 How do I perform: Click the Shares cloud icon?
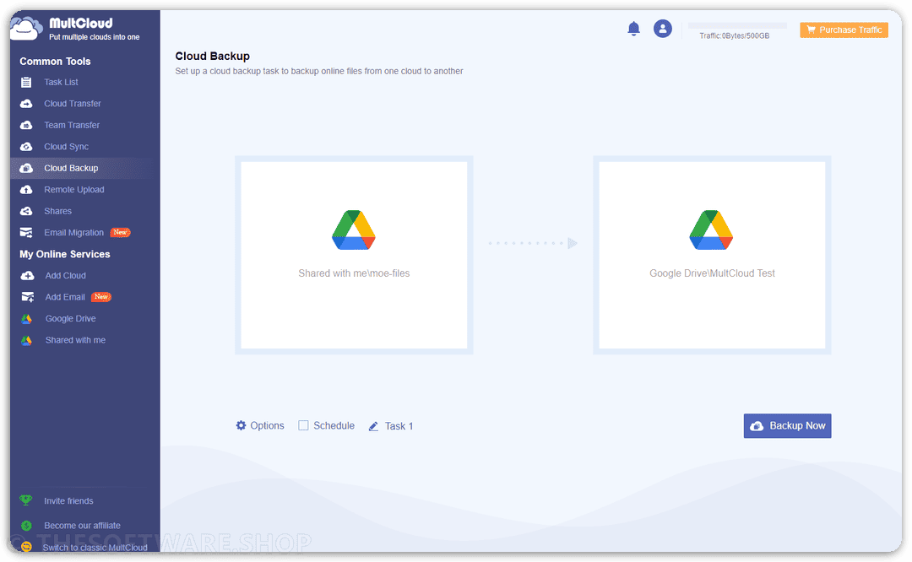pyautogui.click(x=26, y=211)
